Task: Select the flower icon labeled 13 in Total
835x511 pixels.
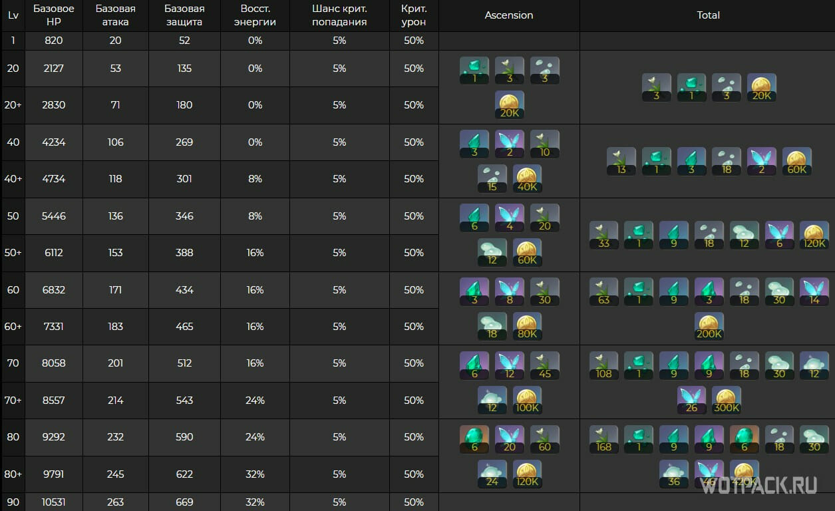Action: tap(621, 162)
